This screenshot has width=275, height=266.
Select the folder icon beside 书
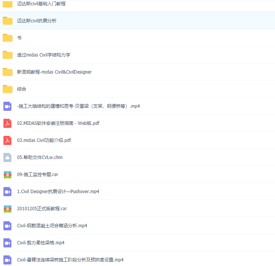[x=8, y=38]
